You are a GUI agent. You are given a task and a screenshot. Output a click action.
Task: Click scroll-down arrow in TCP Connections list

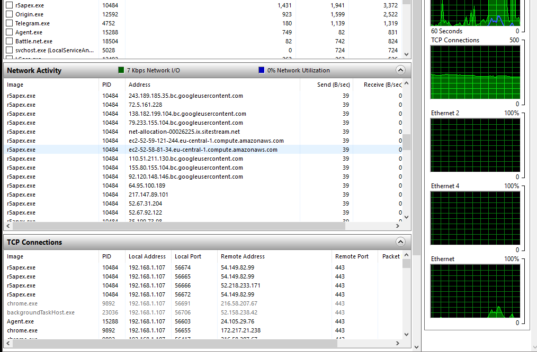tap(406, 334)
